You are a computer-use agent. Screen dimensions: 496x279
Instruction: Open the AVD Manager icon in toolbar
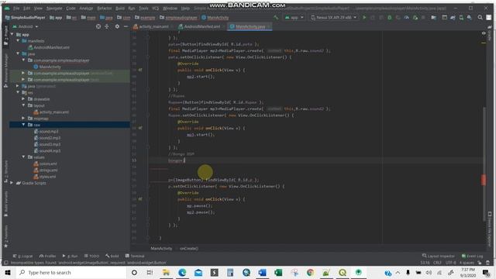(461, 17)
